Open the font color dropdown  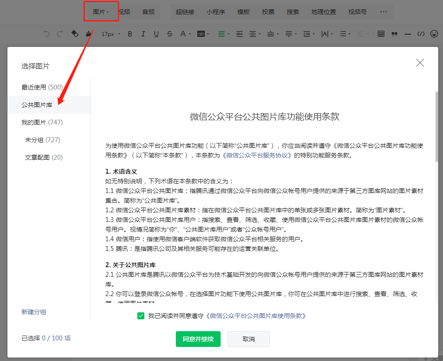click(x=185, y=34)
